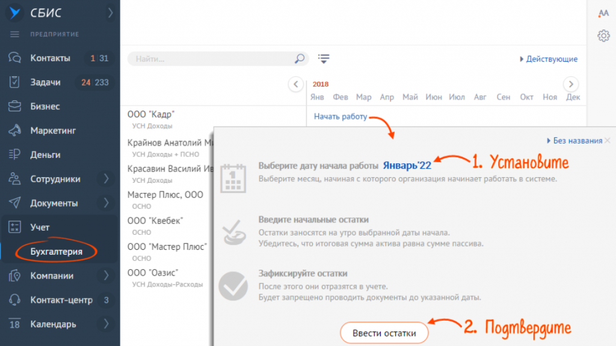Select ООО "Оазис" row
The width and height of the screenshot is (616, 346).
pyautogui.click(x=153, y=273)
